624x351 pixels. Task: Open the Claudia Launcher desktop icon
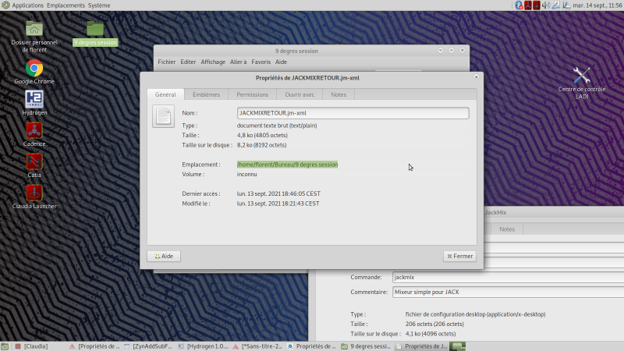pyautogui.click(x=34, y=197)
